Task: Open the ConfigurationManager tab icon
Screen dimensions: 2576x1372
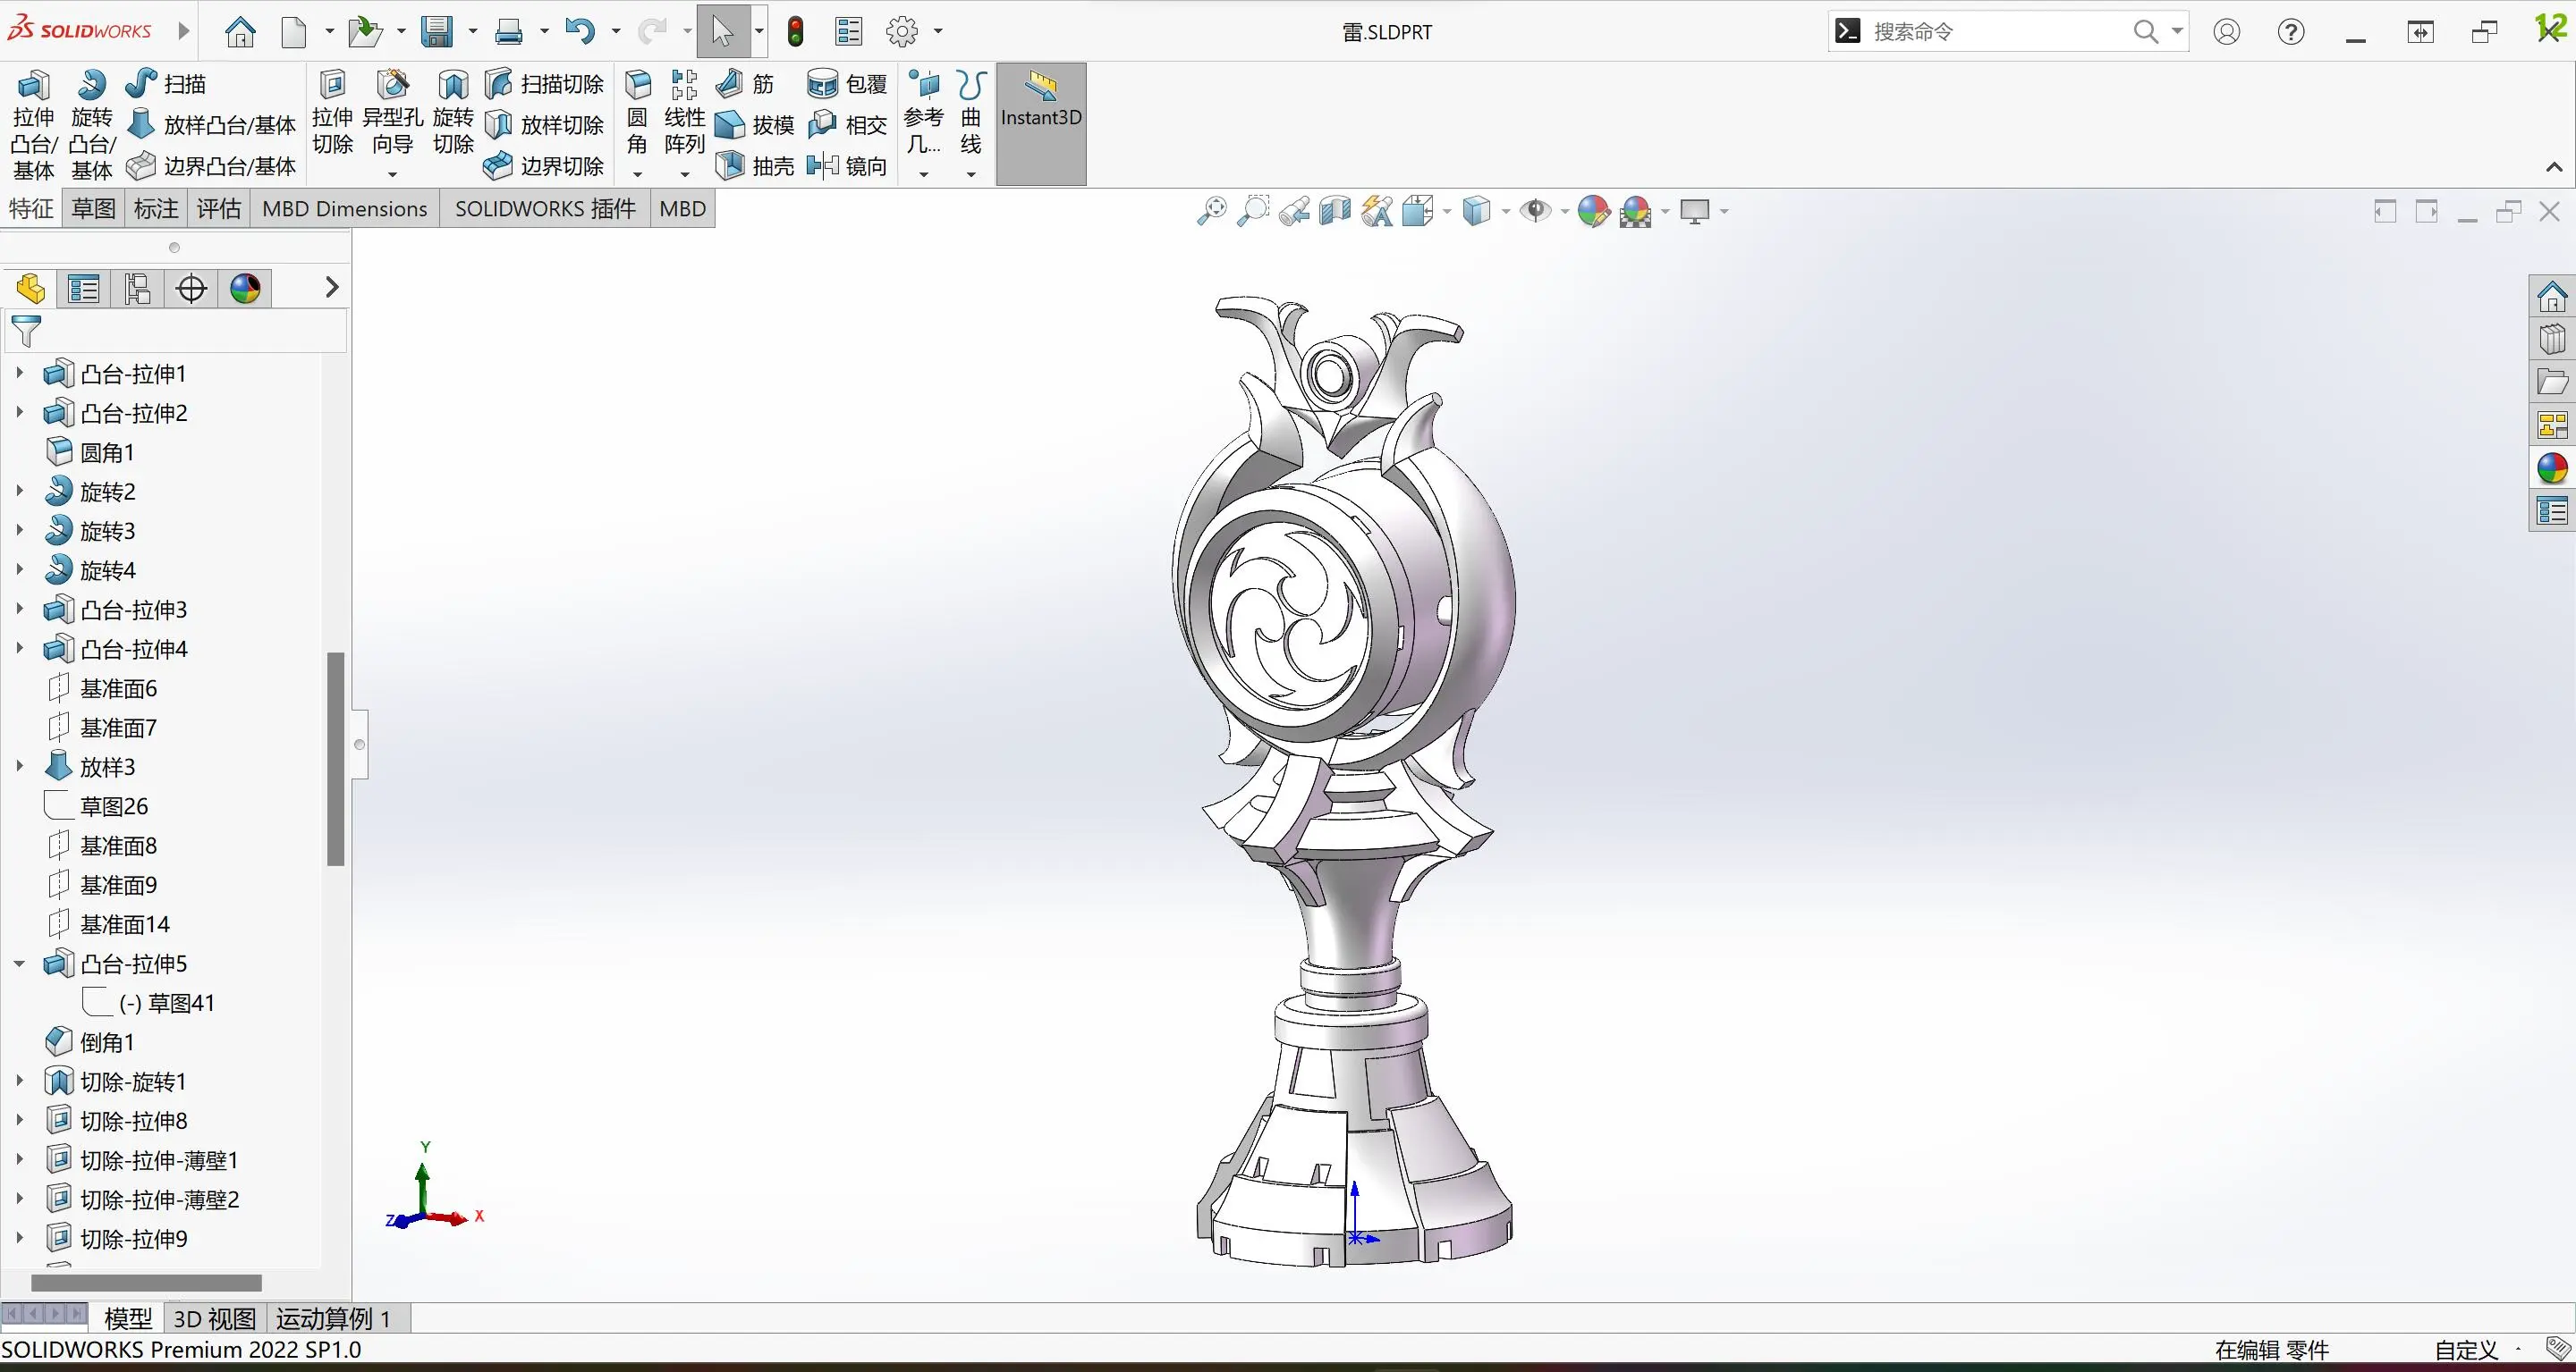Action: point(137,289)
